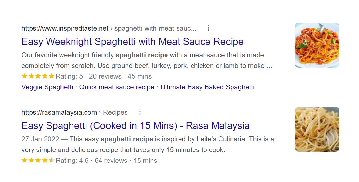Viewport: 359px width, 182px height.
Task: Open the Quick meat sauce recipe sitelink
Action: [x=117, y=87]
